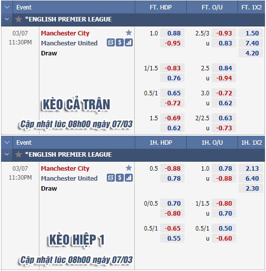
Task: Click the dollar sign icon in full-time match row
Action: point(120,43)
